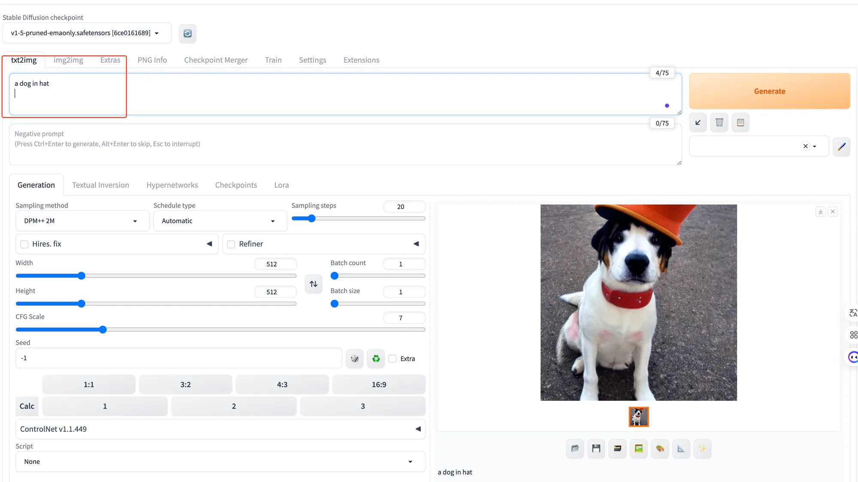Clear the prompt with the trash icon

click(x=719, y=123)
